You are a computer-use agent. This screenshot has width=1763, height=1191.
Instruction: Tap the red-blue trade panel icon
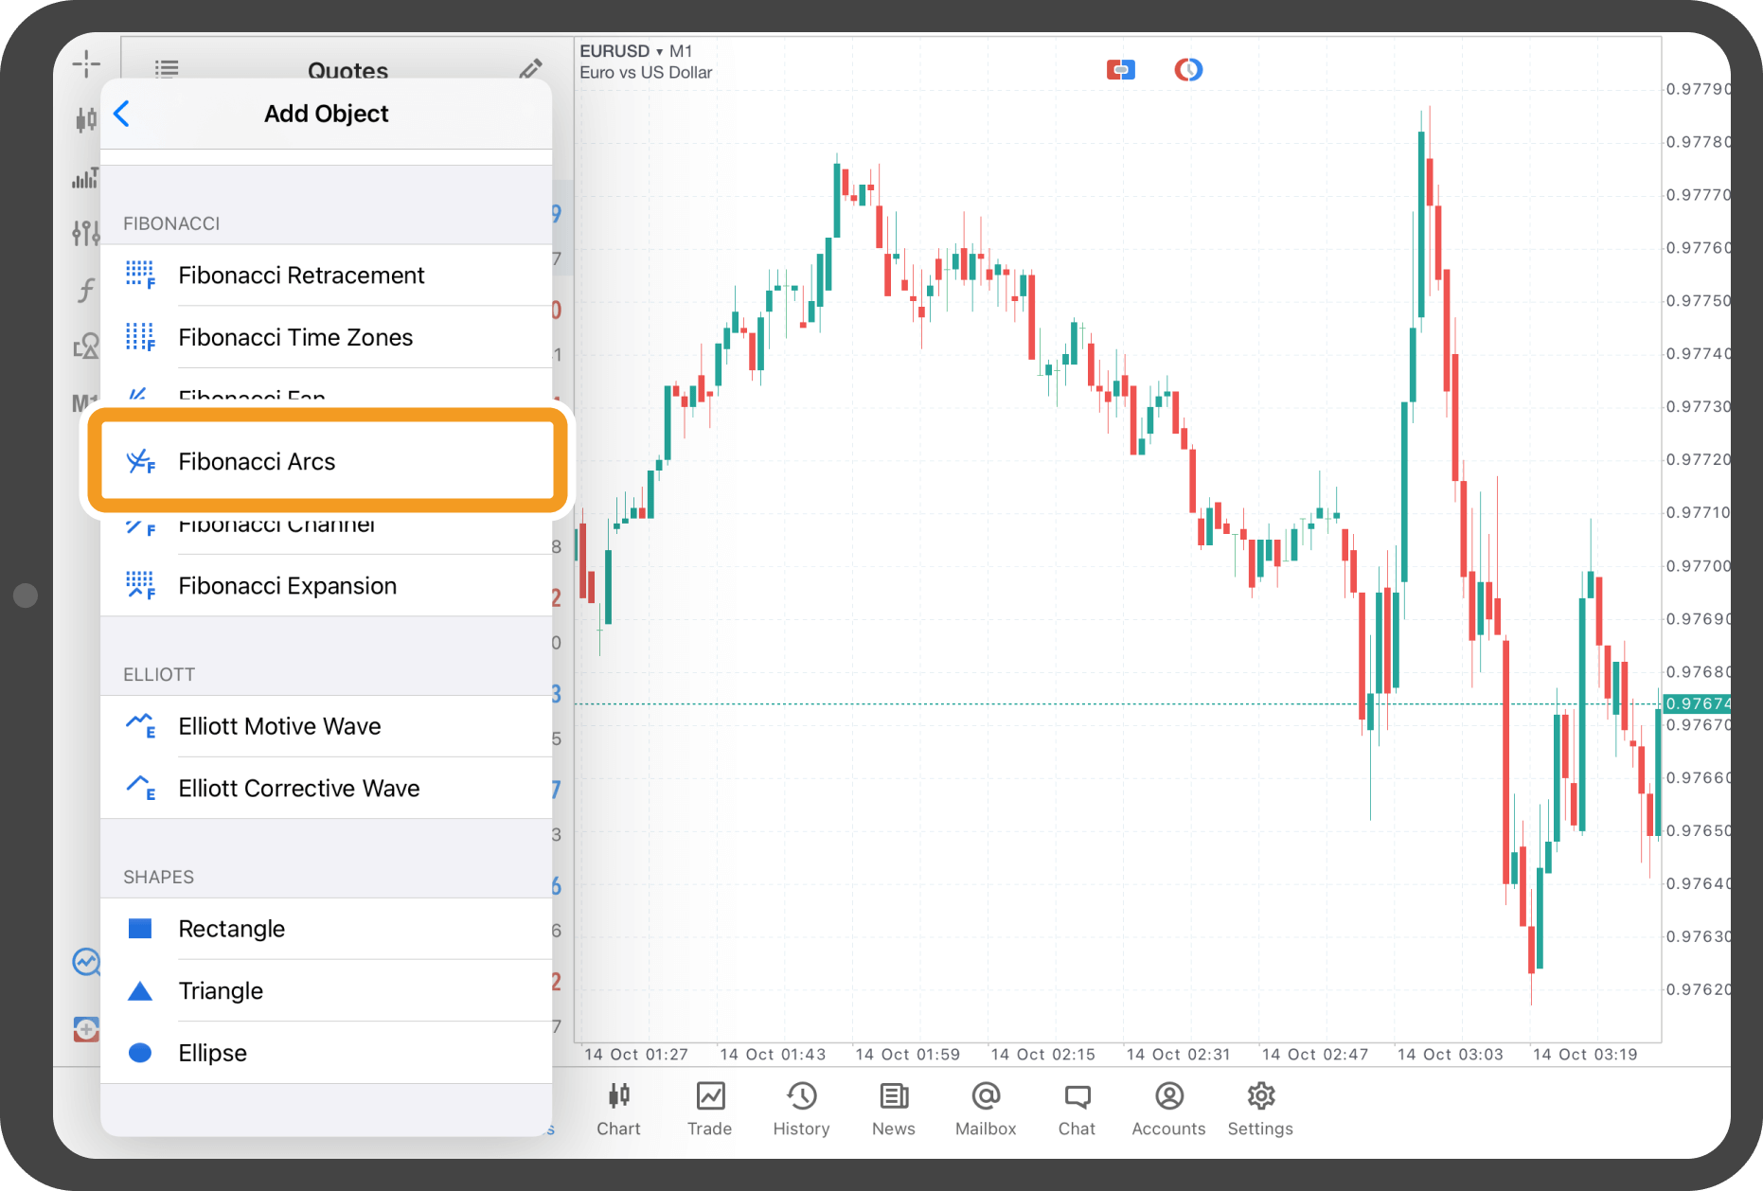coord(1120,70)
